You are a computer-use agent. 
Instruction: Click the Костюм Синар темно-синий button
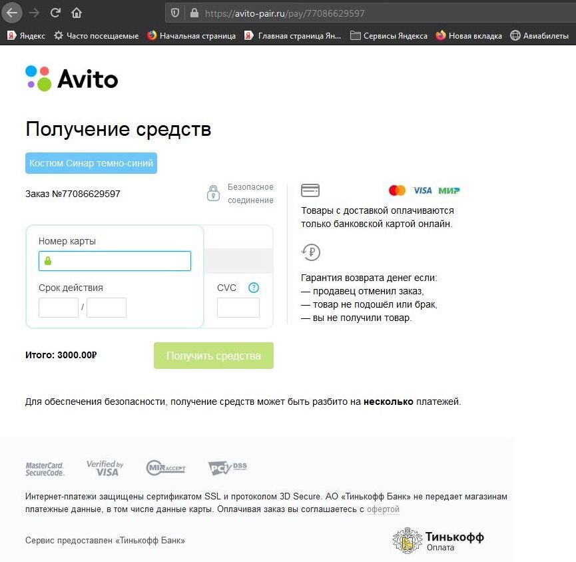point(91,163)
